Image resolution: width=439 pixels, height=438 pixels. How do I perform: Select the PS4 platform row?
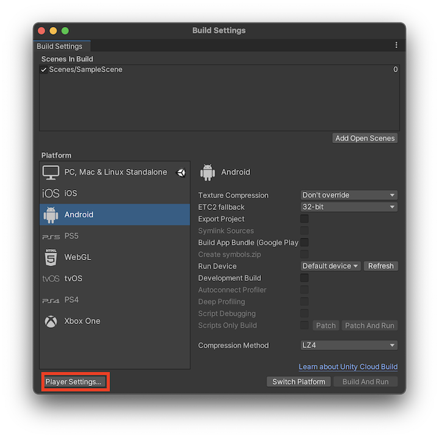115,300
